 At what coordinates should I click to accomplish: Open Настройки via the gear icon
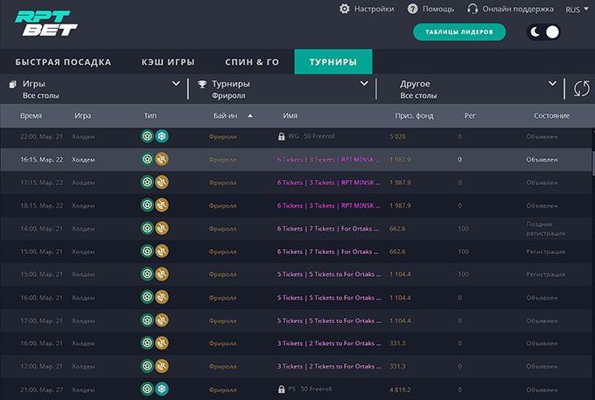tap(345, 9)
